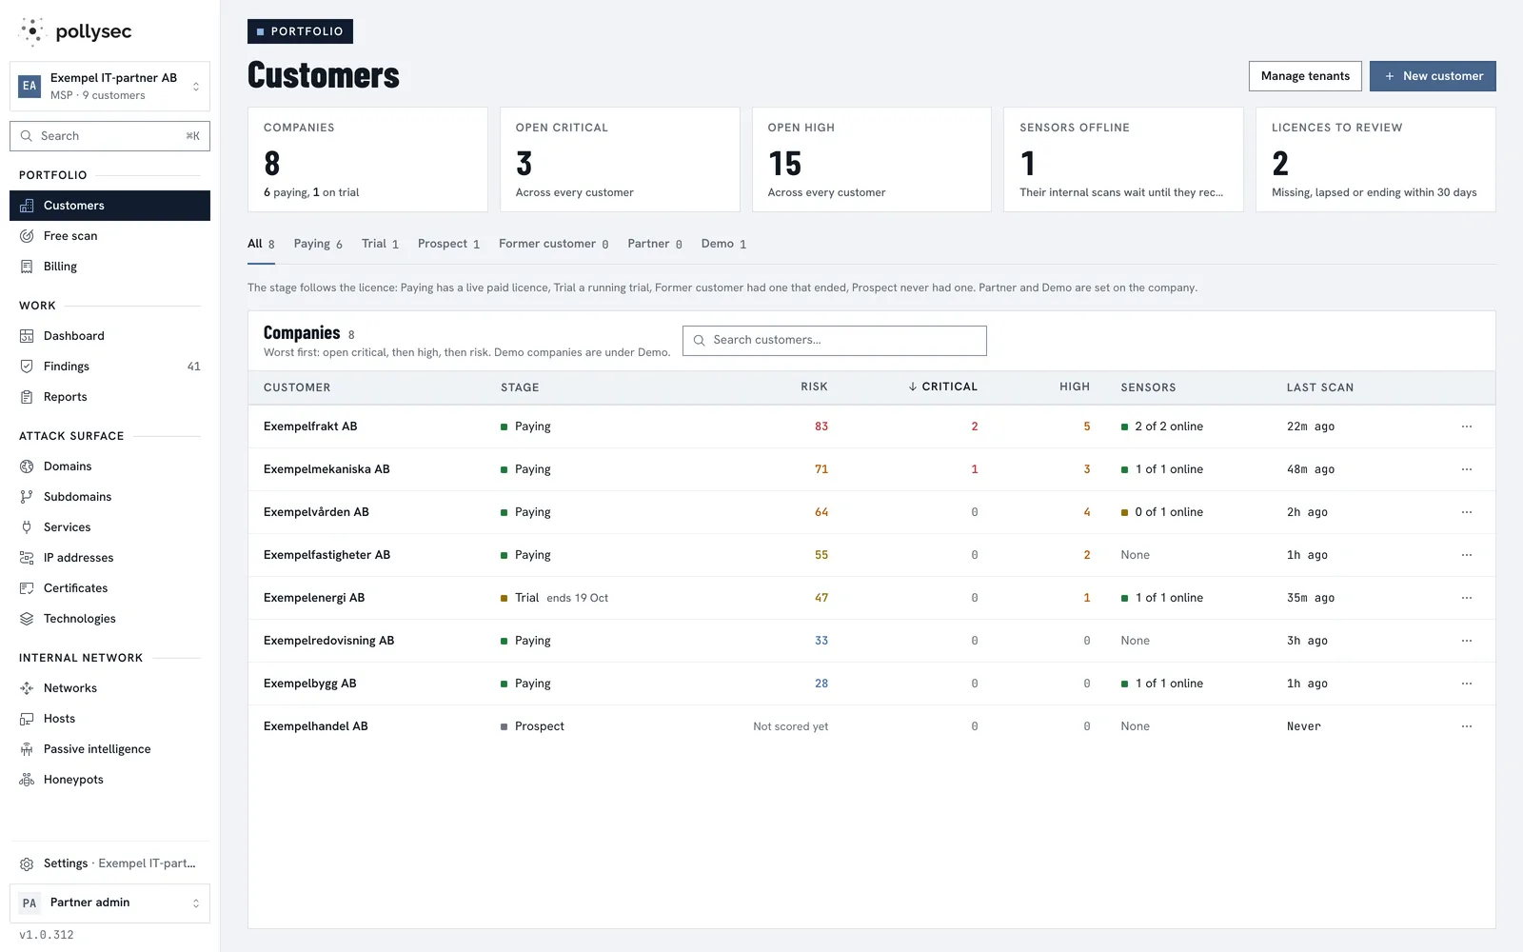
Task: Sort table by RISK column
Action: coord(814,387)
